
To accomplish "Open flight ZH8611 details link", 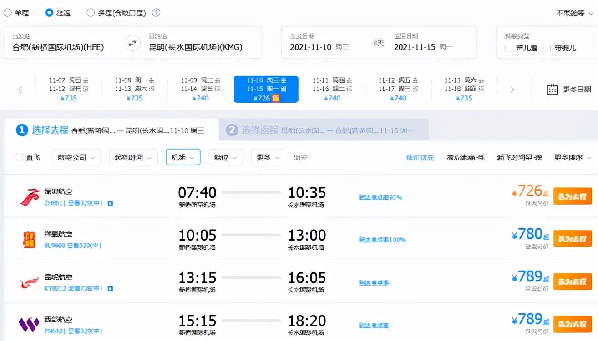I will [73, 203].
